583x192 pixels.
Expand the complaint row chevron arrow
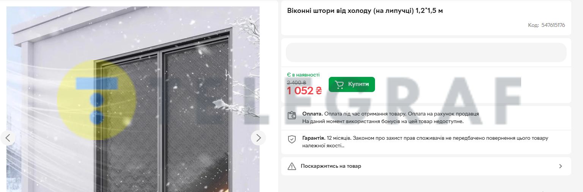click(x=561, y=166)
